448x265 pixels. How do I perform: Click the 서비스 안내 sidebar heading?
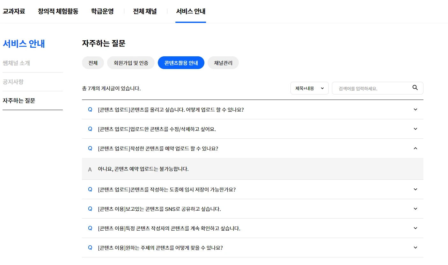point(24,44)
